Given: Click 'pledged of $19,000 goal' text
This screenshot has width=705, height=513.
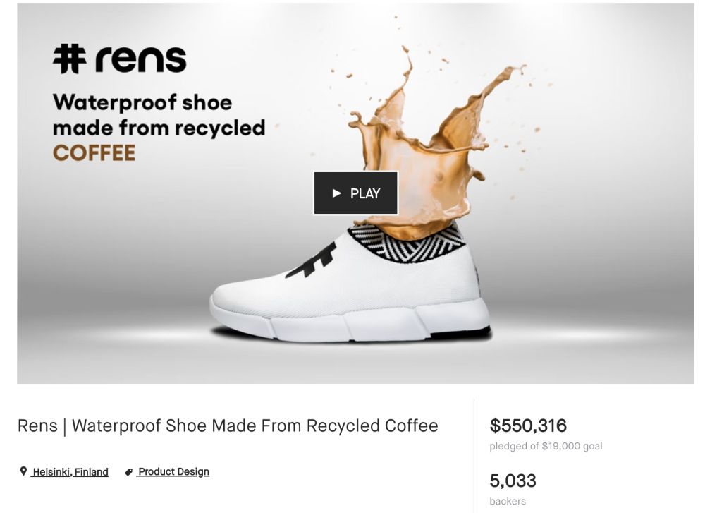Looking at the screenshot, I should [546, 446].
